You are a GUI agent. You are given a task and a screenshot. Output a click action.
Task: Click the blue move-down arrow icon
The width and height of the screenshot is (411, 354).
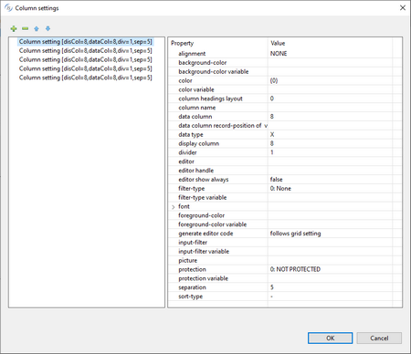[47, 28]
